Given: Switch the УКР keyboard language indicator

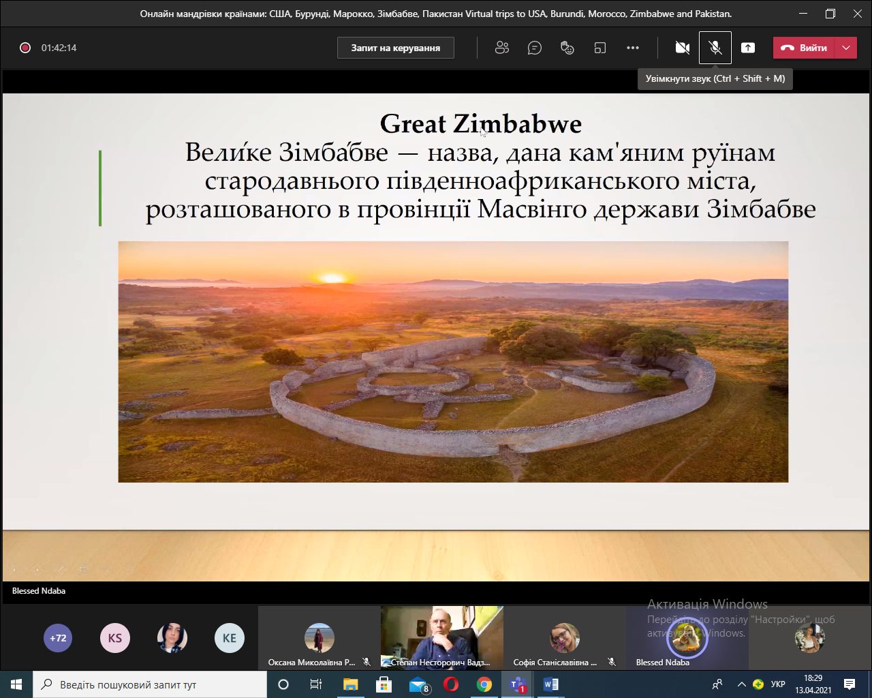Looking at the screenshot, I should point(778,684).
